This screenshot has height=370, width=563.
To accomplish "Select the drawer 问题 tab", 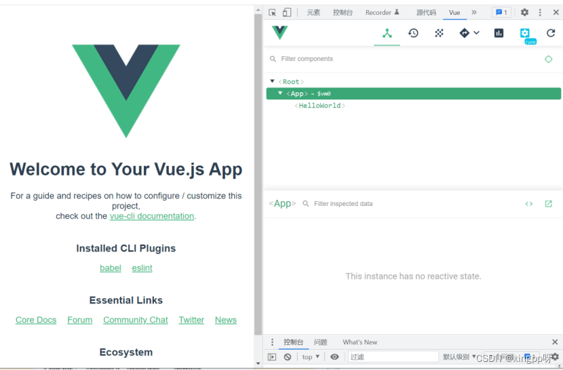I will (x=320, y=342).
